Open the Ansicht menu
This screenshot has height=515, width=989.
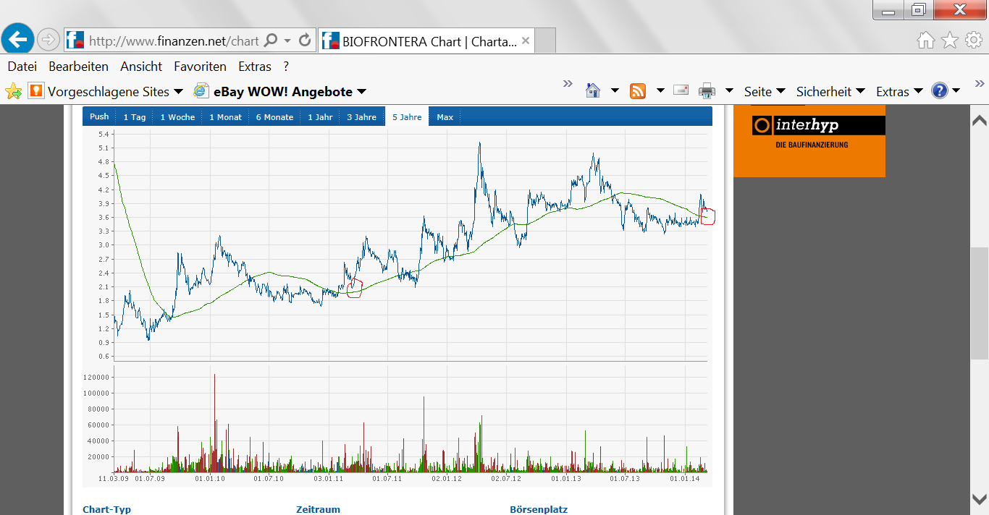(x=141, y=67)
